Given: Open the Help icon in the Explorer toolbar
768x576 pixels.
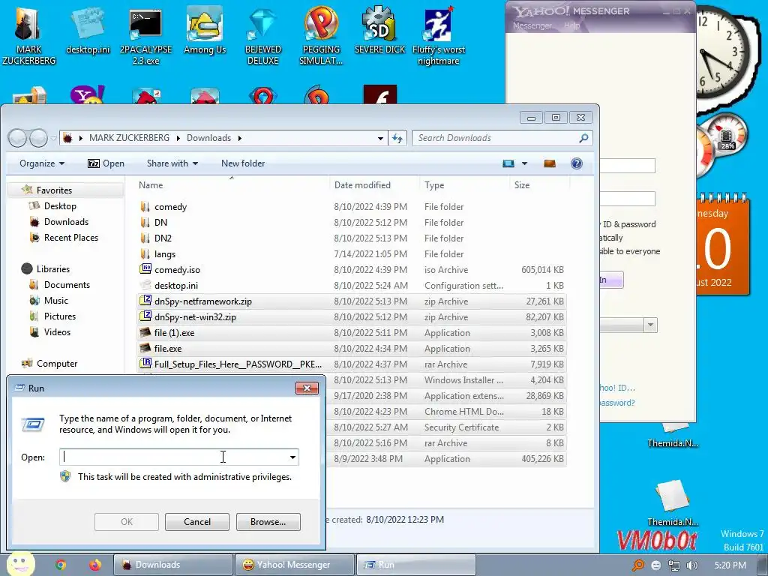Looking at the screenshot, I should tap(577, 163).
